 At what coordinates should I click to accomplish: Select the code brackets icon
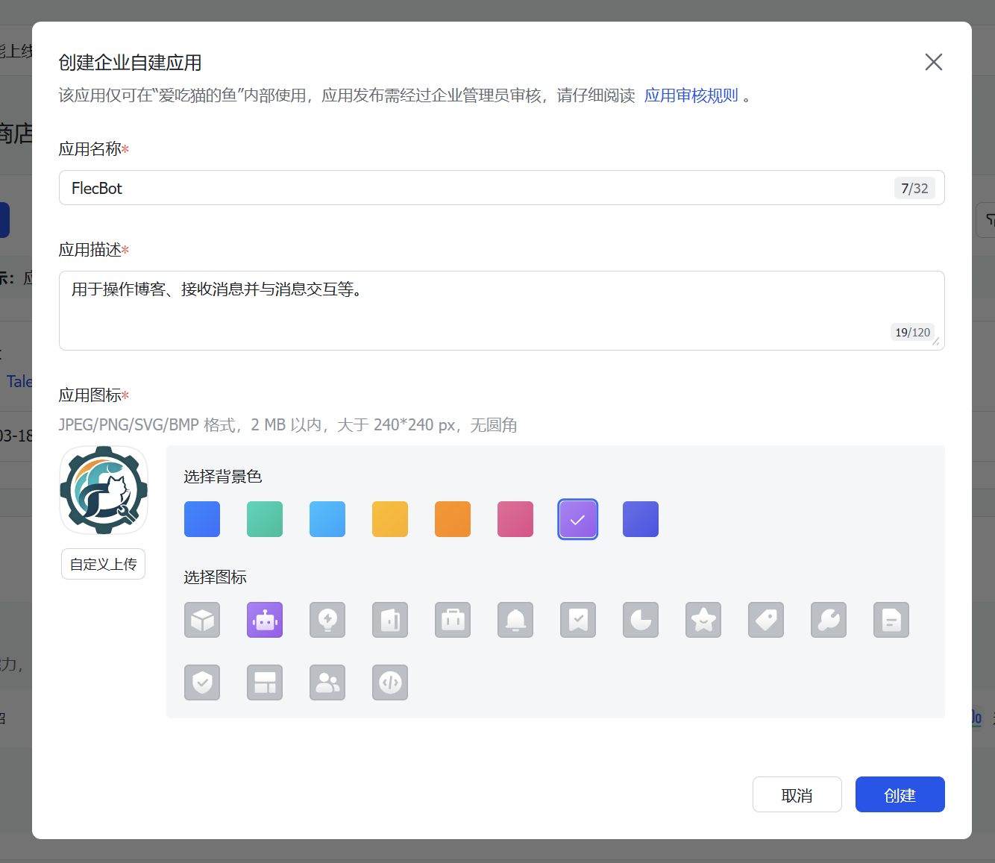pyautogui.click(x=390, y=682)
